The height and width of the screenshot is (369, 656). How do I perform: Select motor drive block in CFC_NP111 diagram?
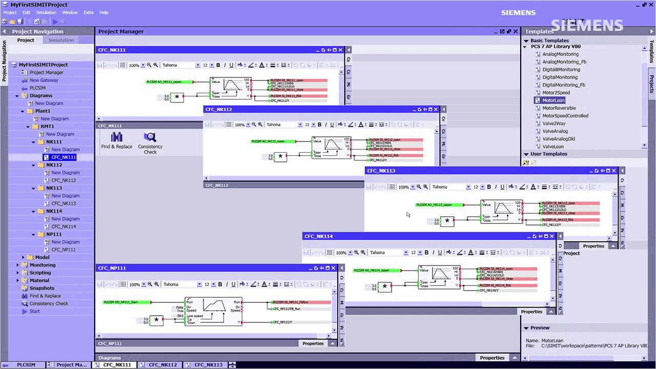213,312
